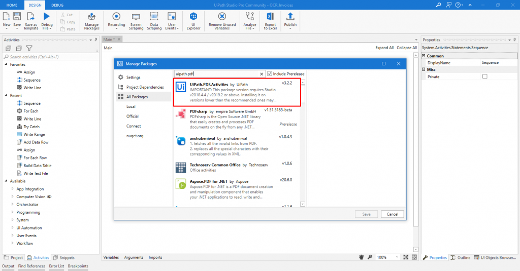Collapse the Favorites tree group

tap(6, 64)
